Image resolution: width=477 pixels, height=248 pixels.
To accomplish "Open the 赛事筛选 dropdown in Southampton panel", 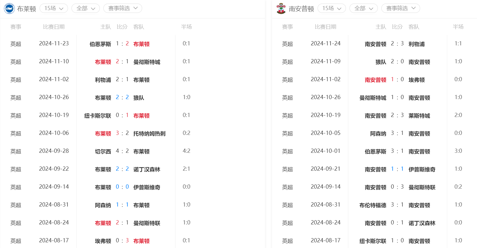I will click(x=401, y=8).
